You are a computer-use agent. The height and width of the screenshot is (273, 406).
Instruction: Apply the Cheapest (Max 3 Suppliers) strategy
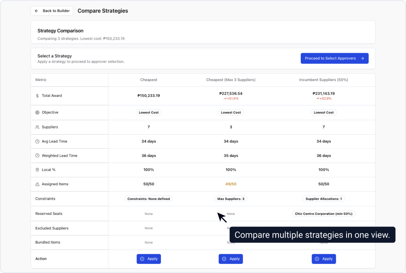point(231,259)
